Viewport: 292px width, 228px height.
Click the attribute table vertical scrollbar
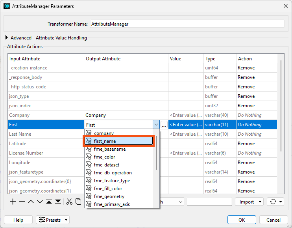pyautogui.click(x=281, y=106)
